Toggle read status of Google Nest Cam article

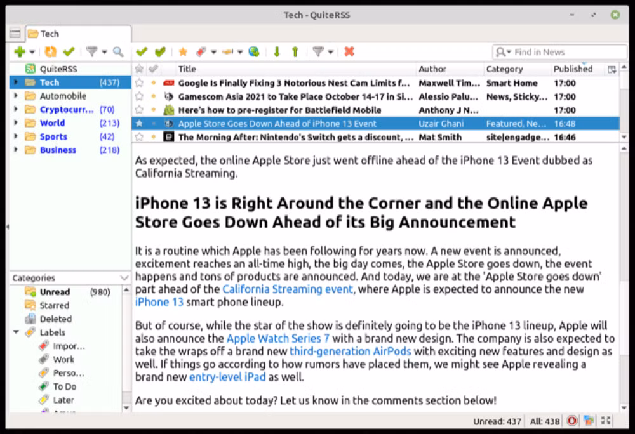click(x=154, y=83)
